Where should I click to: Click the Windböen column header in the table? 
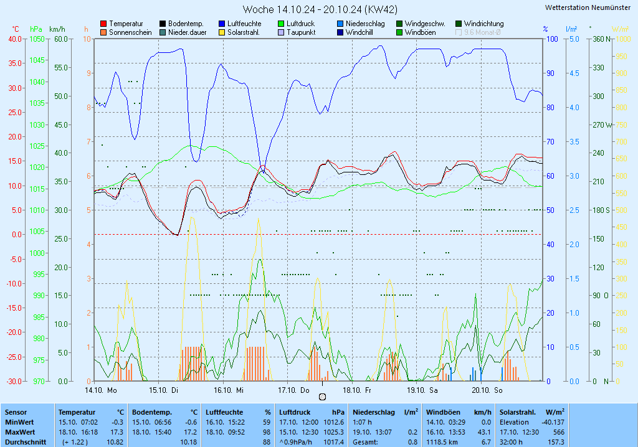coord(443,412)
